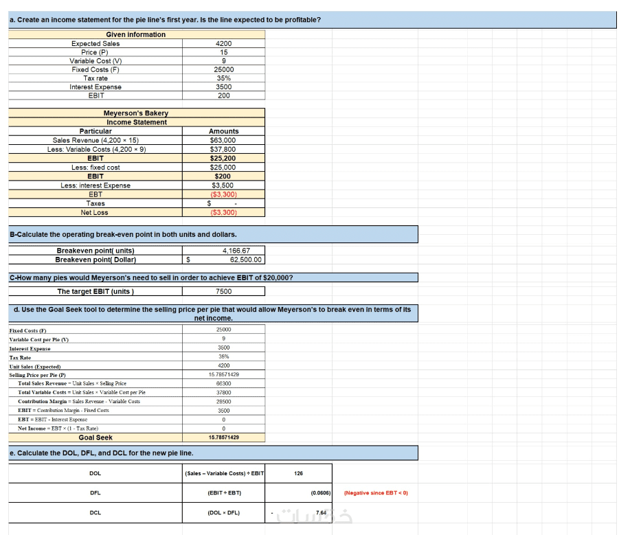Click the DFL label cell

(x=95, y=493)
